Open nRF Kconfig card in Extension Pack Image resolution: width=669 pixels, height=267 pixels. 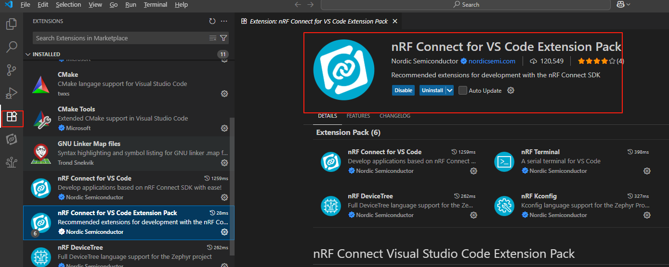pos(572,206)
